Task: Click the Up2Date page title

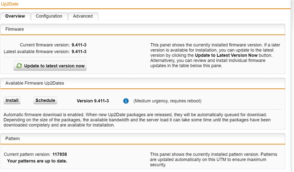Action: pyautogui.click(x=10, y=4)
